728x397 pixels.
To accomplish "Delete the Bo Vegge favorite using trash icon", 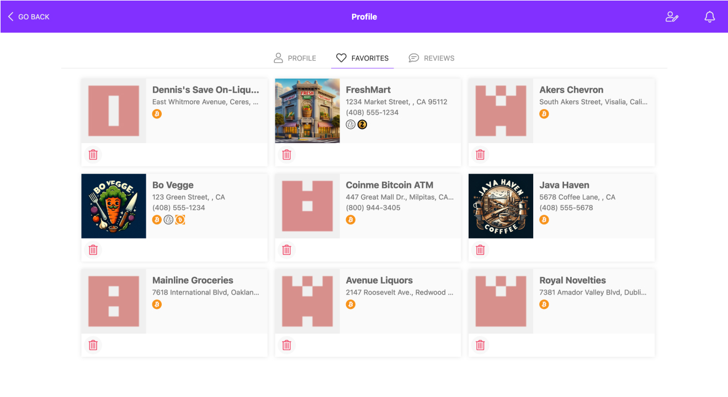I will (93, 250).
